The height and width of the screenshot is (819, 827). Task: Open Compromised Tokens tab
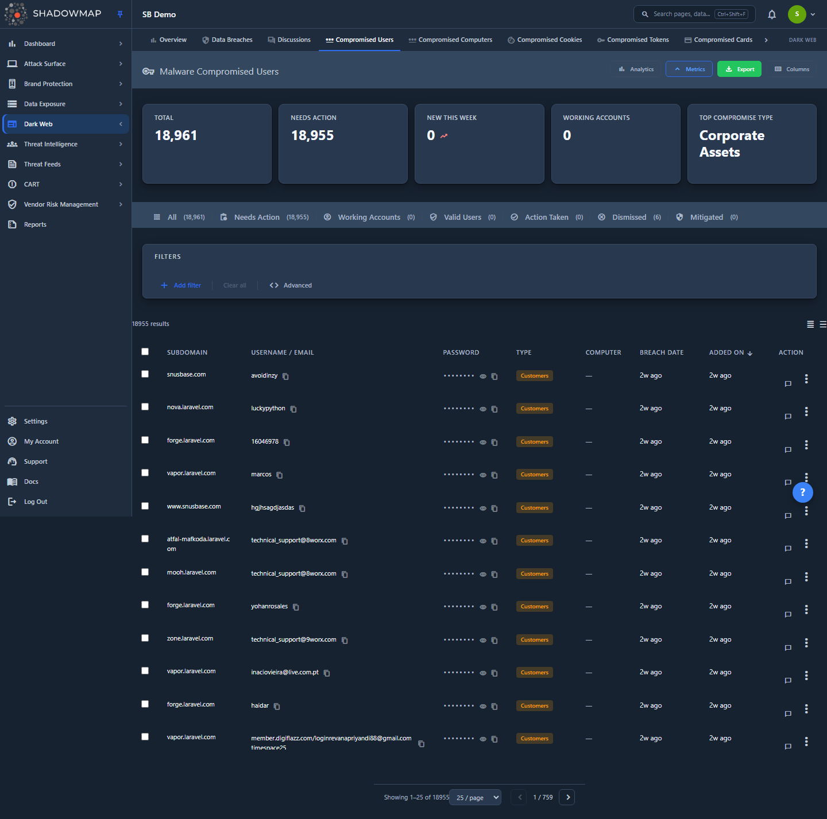tap(633, 40)
